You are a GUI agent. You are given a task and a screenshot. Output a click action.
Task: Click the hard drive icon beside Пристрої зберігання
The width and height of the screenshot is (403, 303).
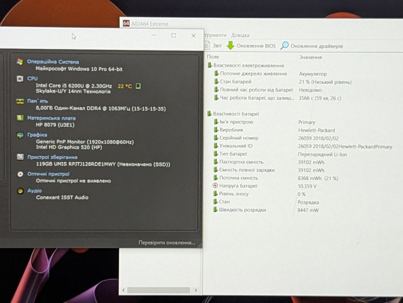20,157
